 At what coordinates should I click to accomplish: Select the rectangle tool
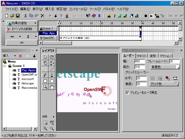click(45, 81)
